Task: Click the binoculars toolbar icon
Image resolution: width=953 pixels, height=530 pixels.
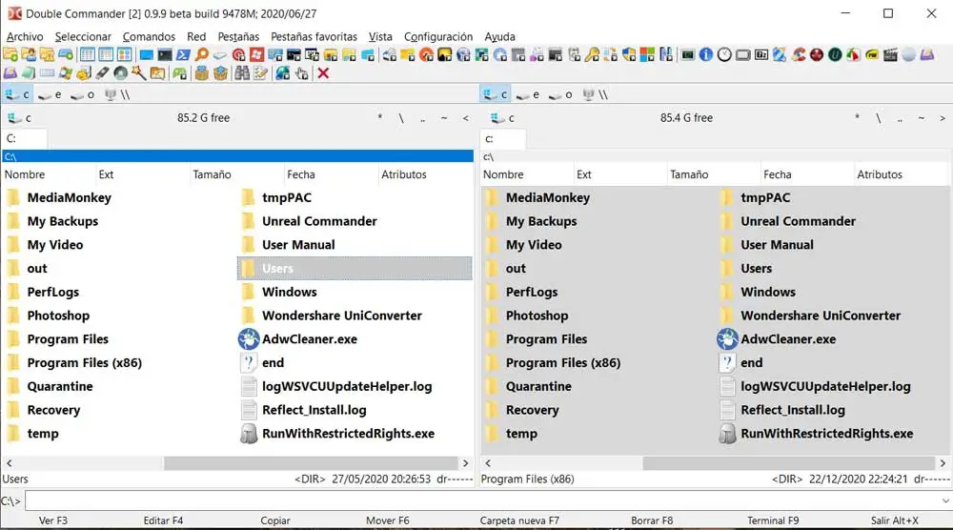Action: [242, 73]
